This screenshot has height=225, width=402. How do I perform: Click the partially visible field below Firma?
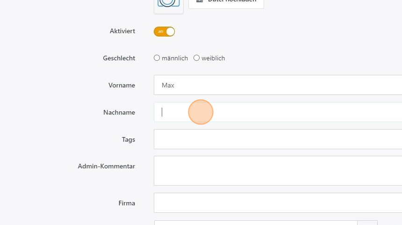tap(256, 223)
